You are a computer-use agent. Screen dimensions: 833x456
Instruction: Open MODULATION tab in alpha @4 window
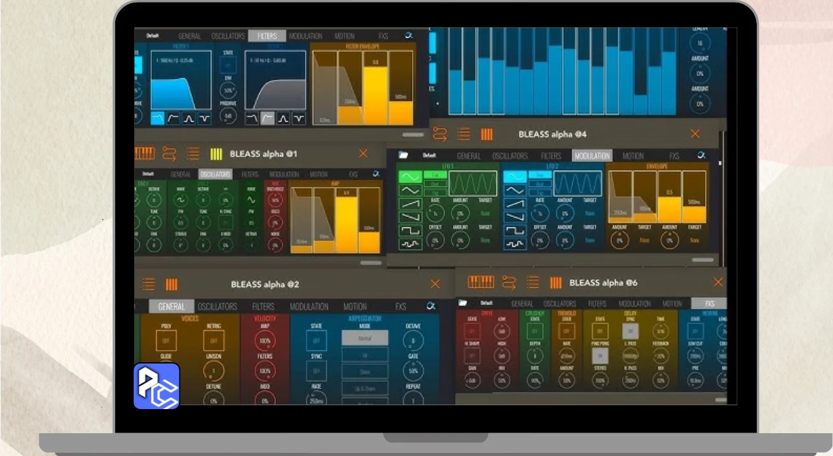[592, 156]
